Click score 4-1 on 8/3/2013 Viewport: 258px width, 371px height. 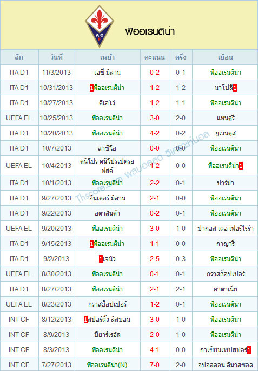[155, 349]
